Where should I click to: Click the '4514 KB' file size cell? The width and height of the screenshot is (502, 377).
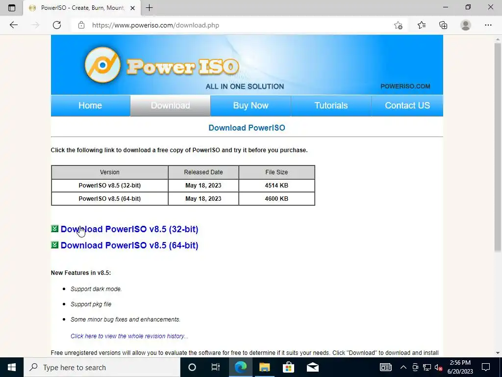point(276,185)
